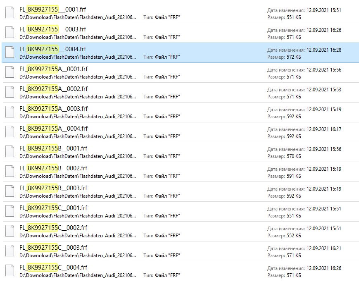Click the size value 572 КБ
This screenshot has height=289, width=359.
pos(294,57)
